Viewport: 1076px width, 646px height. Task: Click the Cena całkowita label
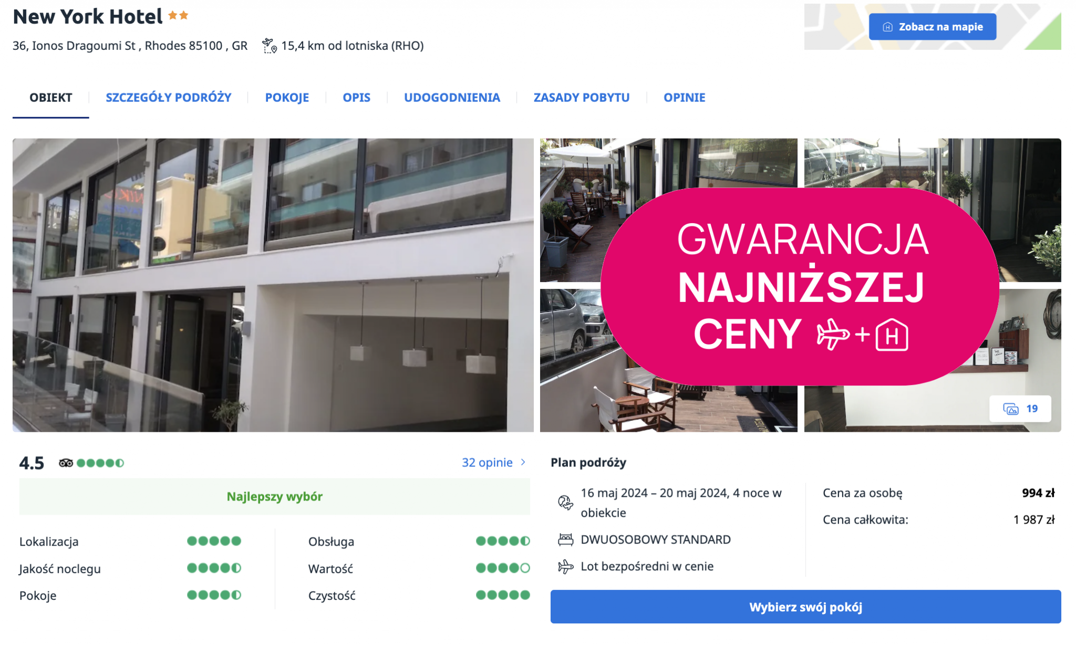(x=865, y=519)
